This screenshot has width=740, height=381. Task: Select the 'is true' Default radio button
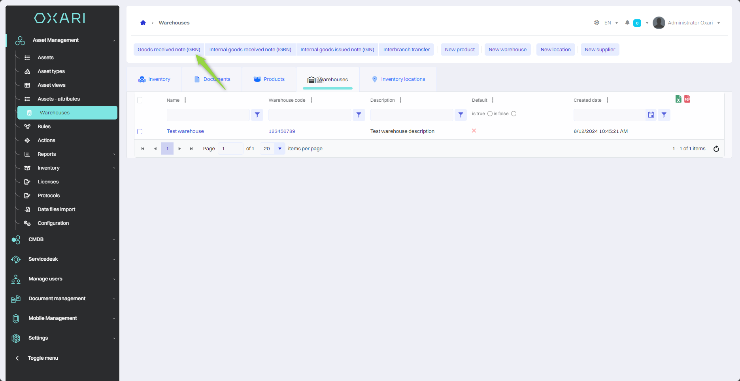(490, 114)
